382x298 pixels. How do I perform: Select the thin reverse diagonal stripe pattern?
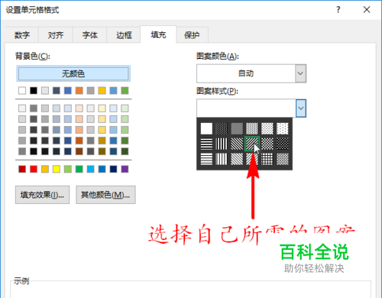click(237, 159)
